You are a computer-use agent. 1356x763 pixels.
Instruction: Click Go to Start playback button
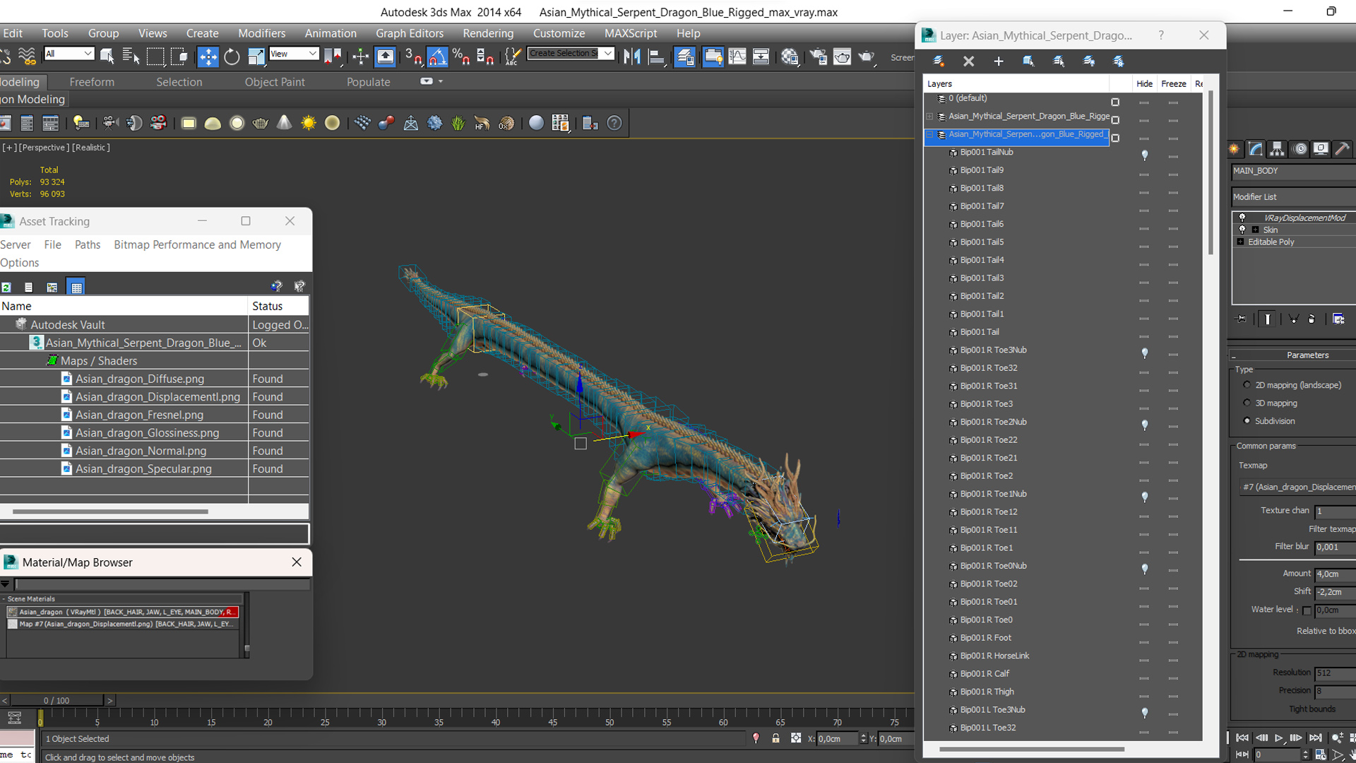point(1242,738)
